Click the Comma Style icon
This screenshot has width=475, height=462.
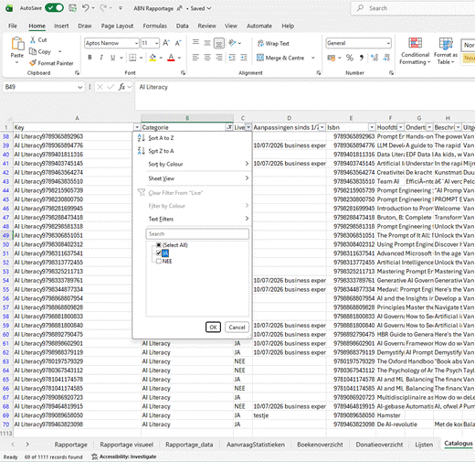pyautogui.click(x=362, y=58)
